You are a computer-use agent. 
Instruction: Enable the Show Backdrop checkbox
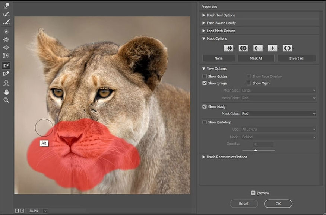click(205, 122)
